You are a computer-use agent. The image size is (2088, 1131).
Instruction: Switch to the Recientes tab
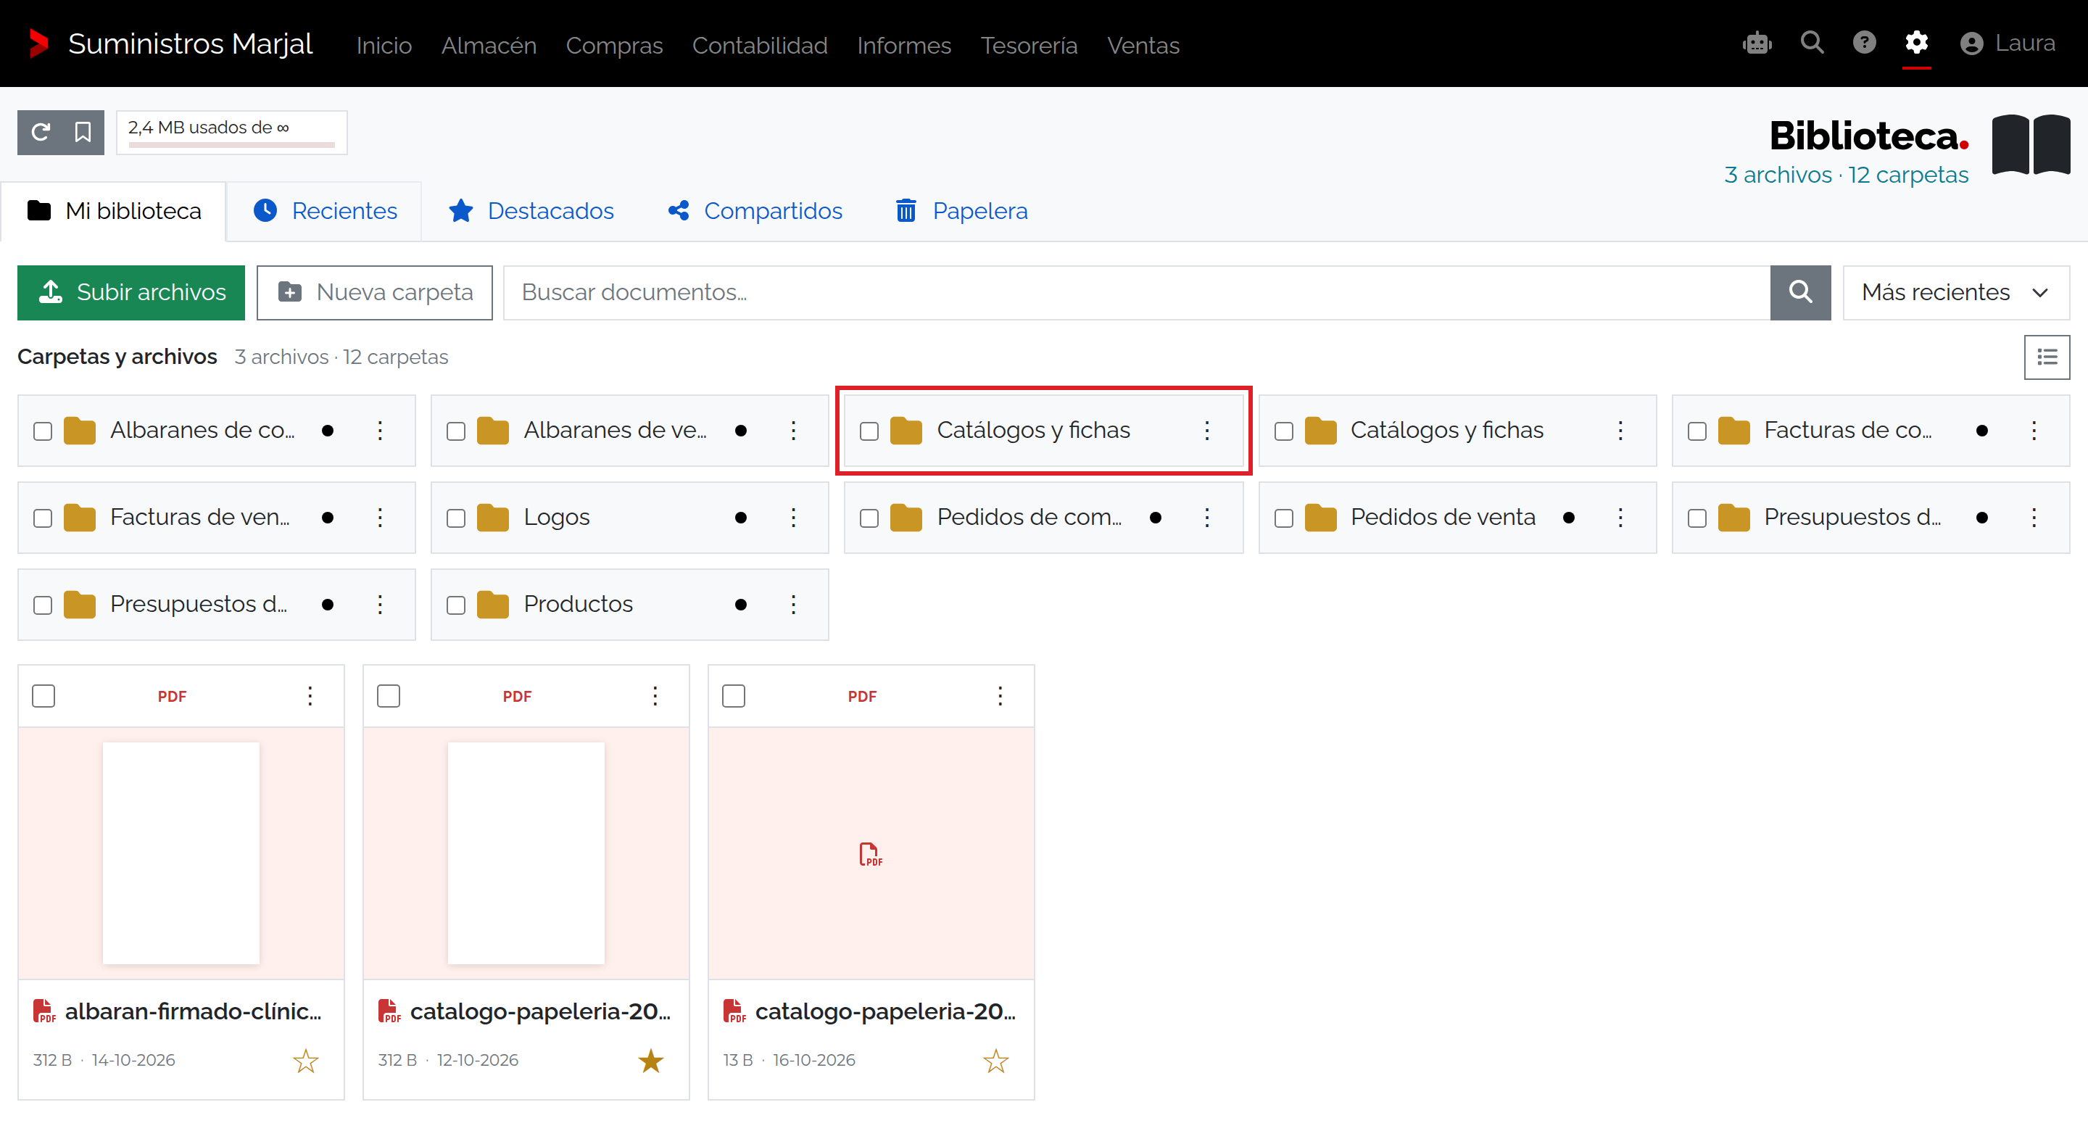325,211
